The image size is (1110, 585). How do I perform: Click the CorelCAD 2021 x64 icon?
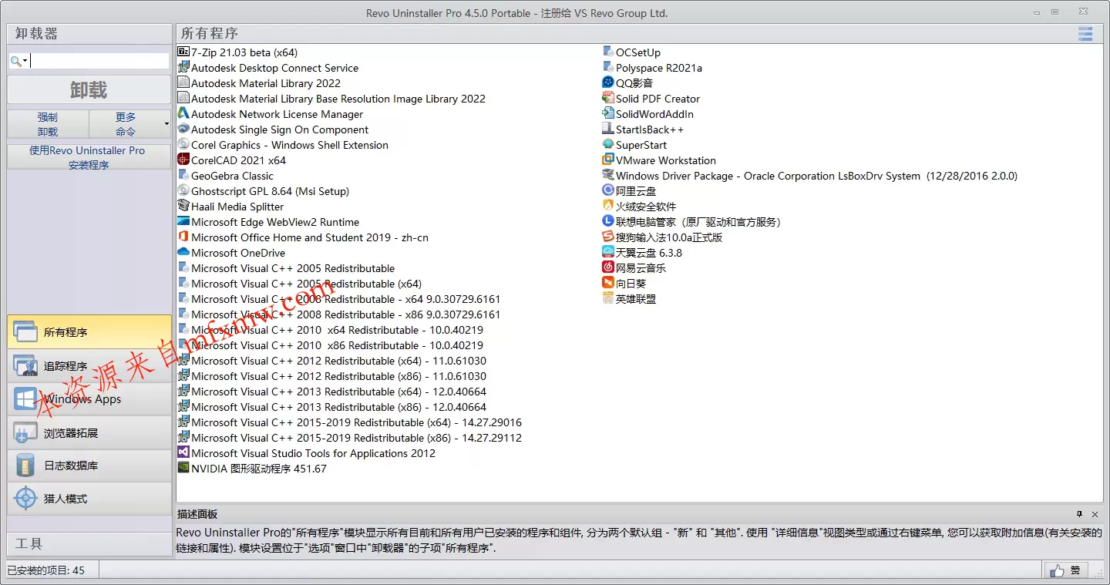click(x=183, y=160)
